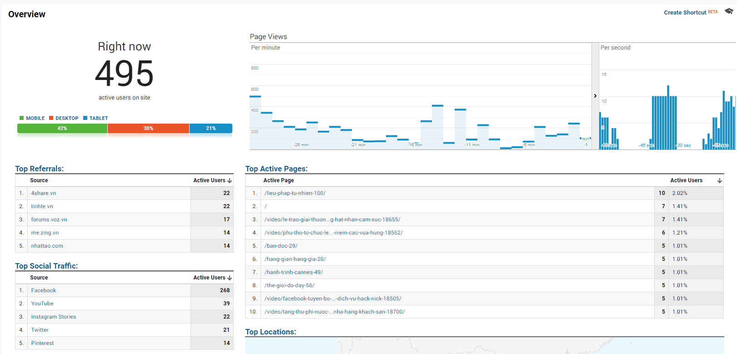Collapse the per-minute chart with the arrow
This screenshot has height=354, width=737.
[x=595, y=96]
